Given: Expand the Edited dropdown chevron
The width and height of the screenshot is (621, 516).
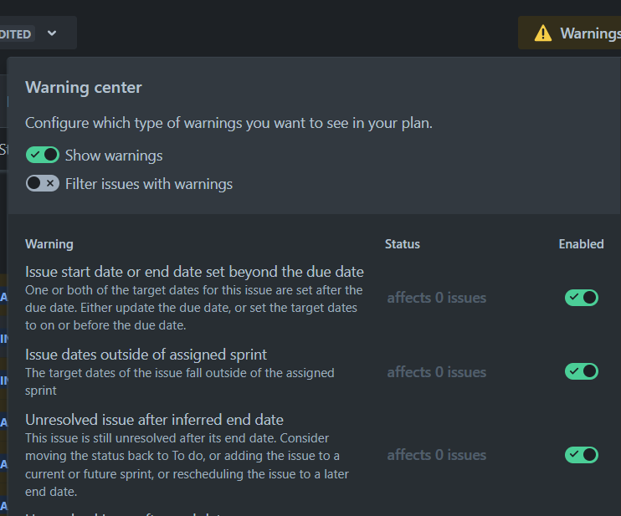Looking at the screenshot, I should pyautogui.click(x=52, y=33).
